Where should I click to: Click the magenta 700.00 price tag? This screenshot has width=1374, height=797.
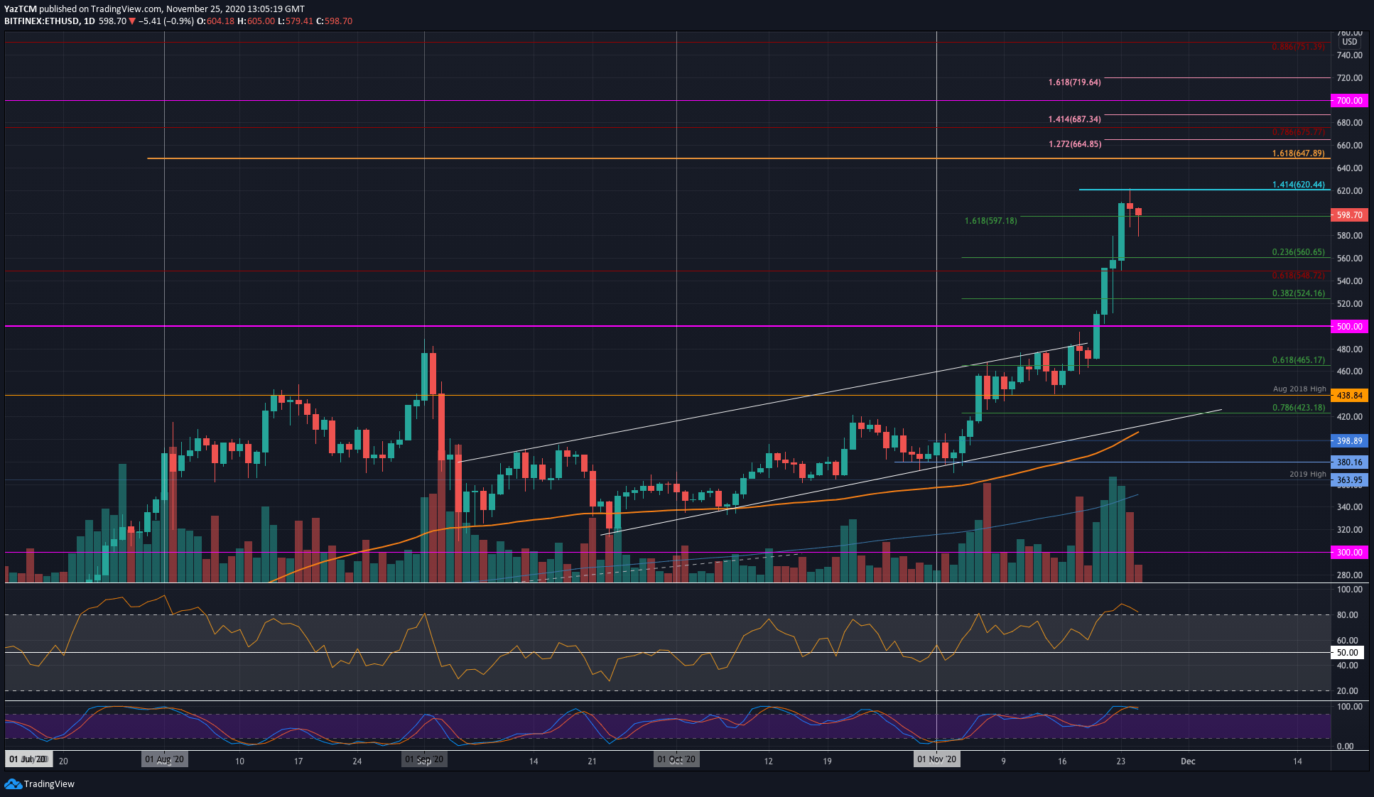pos(1349,101)
